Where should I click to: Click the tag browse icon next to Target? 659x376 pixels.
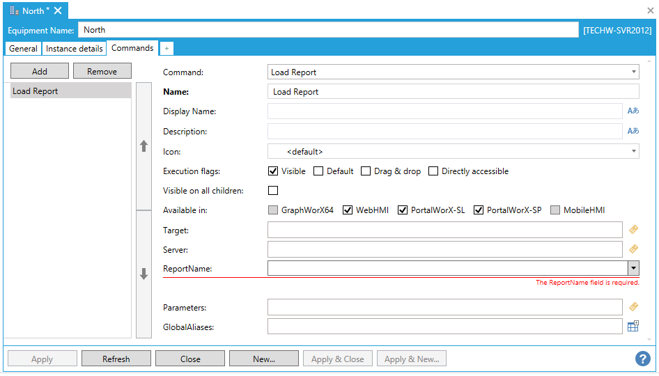633,230
